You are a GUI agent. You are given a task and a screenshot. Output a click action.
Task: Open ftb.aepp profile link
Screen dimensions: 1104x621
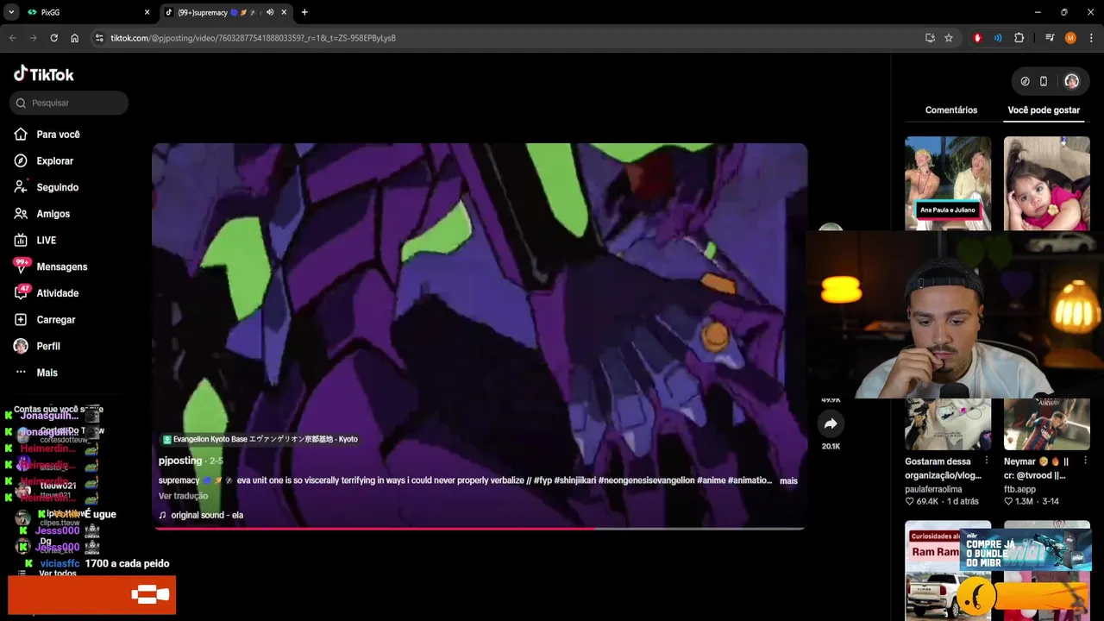[1019, 489]
